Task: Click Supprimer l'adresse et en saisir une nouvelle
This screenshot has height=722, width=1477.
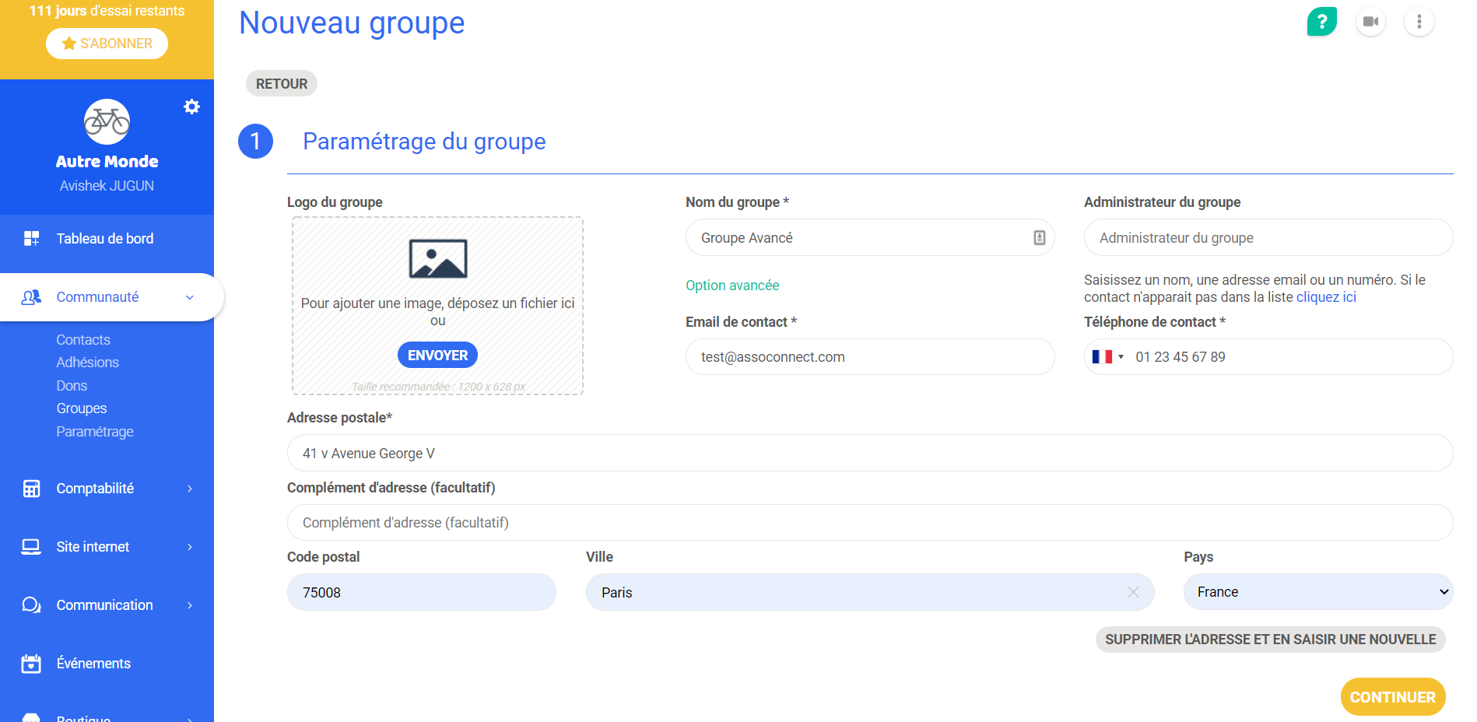Action: point(1271,640)
